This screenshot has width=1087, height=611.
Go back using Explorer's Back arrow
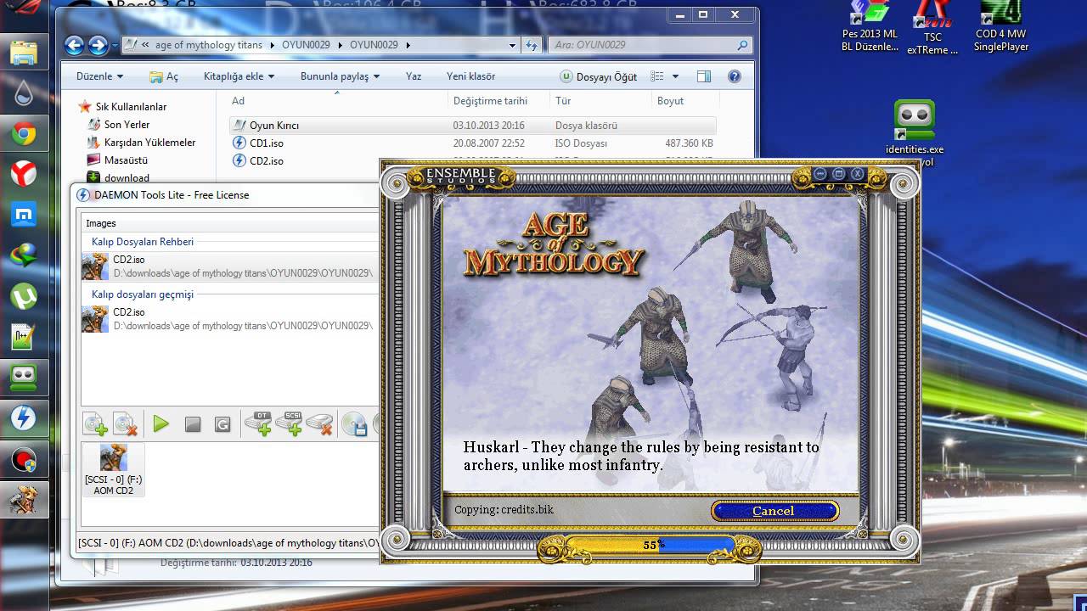click(x=74, y=45)
